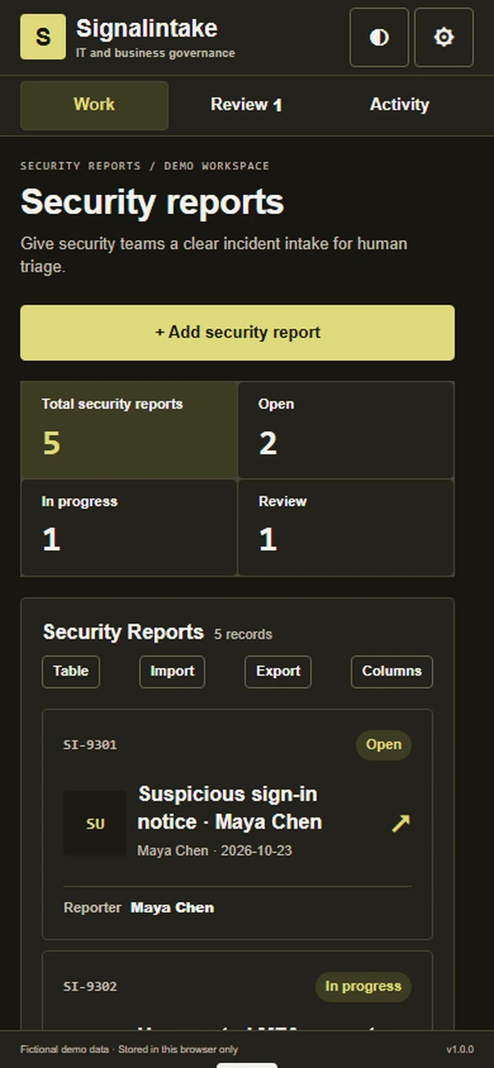494x1068 pixels.
Task: Select the SI-9302 record ID
Action: 91,987
